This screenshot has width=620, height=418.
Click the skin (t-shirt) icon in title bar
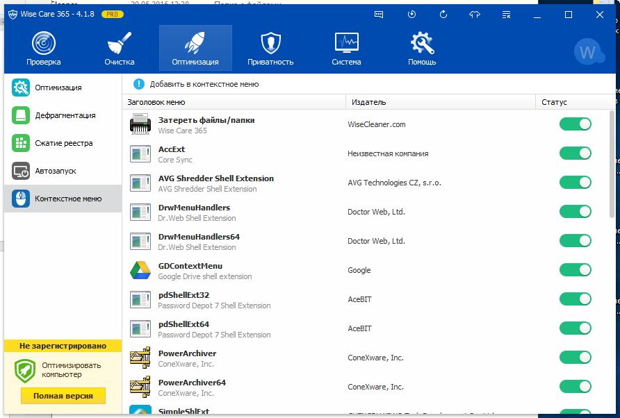[x=475, y=14]
